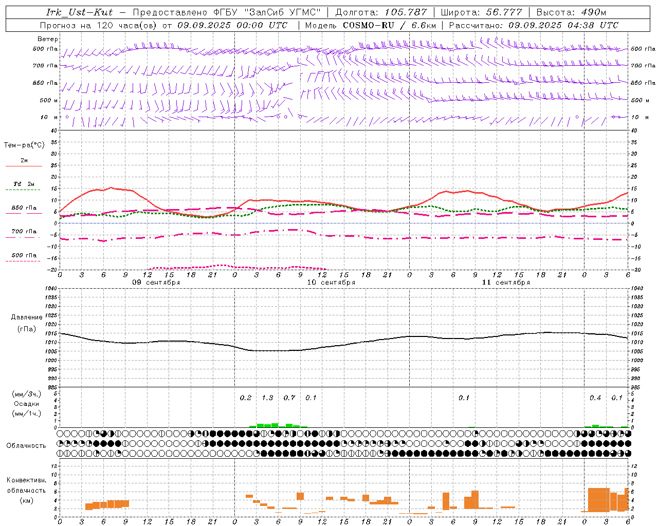Click the 1.3 precipitation amount
658x526 pixels.
pyautogui.click(x=267, y=398)
